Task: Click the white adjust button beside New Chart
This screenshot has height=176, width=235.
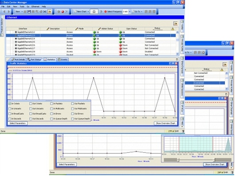Action: tap(94, 12)
